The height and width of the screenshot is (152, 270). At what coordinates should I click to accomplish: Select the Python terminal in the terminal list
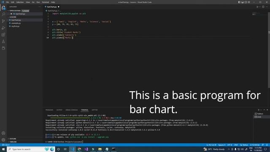tap(260, 114)
